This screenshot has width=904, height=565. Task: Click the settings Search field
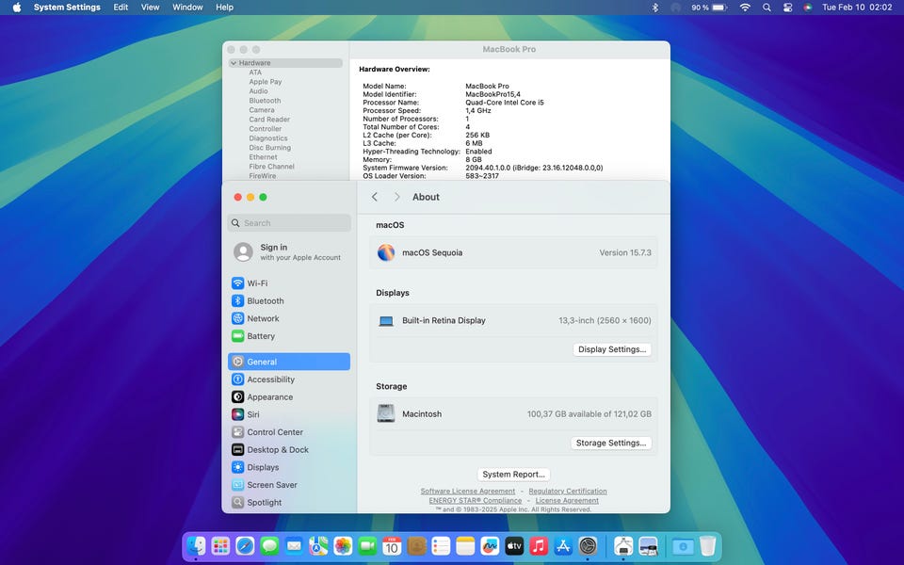pos(288,223)
